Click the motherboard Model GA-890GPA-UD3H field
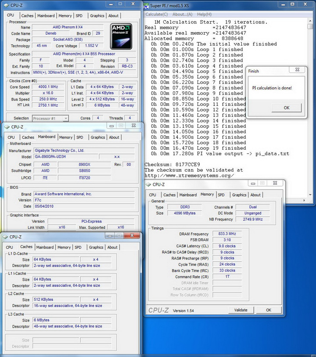This screenshot has width=316, height=357. coord(66,157)
